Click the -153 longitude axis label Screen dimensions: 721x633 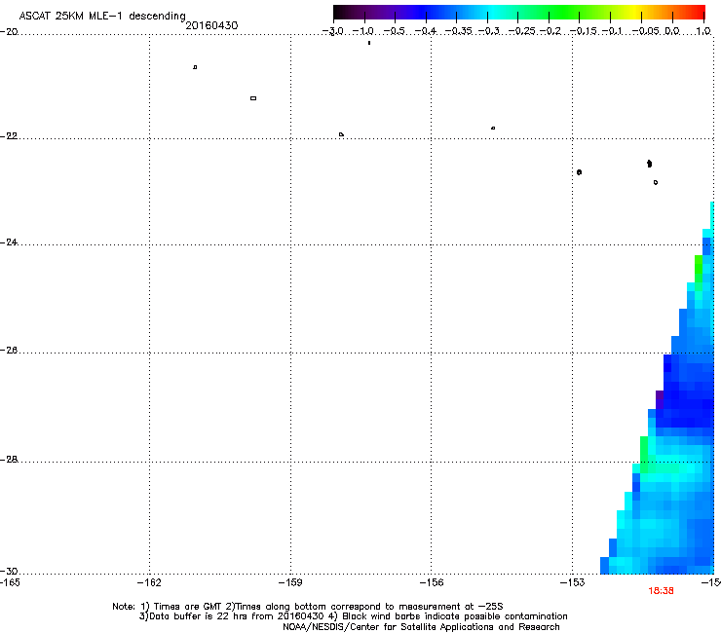pyautogui.click(x=572, y=583)
